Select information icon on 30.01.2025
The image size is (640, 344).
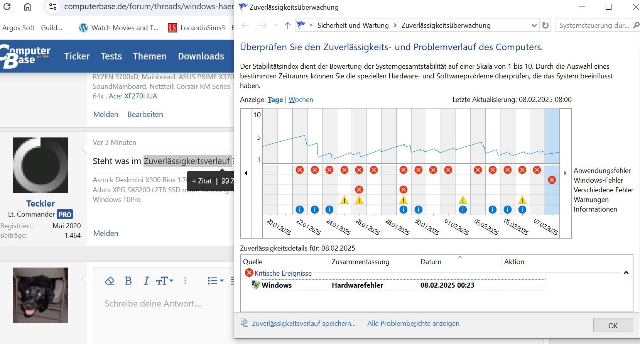[419, 210]
